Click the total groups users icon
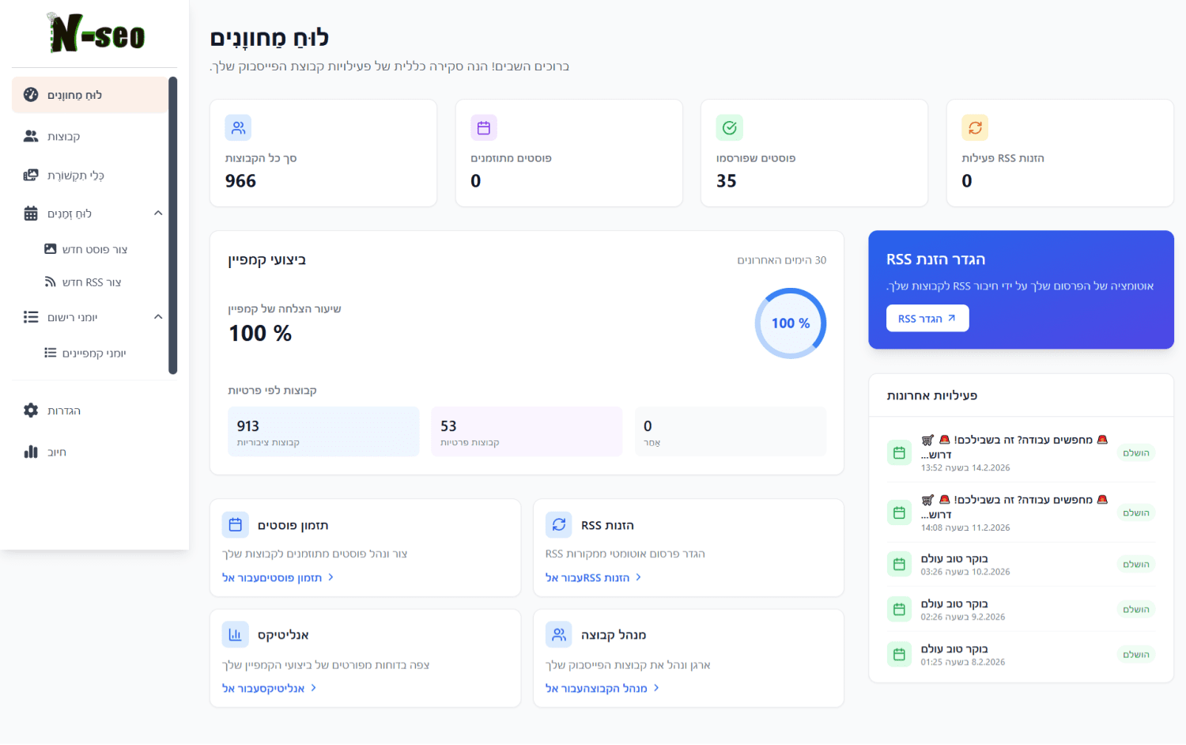Viewport: 1186px width, 745px height. (238, 127)
